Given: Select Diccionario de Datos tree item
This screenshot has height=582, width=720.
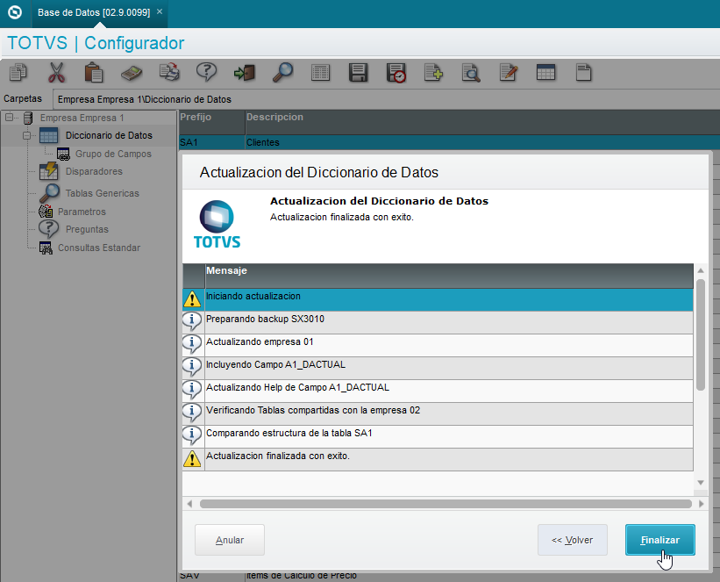Looking at the screenshot, I should 109,135.
